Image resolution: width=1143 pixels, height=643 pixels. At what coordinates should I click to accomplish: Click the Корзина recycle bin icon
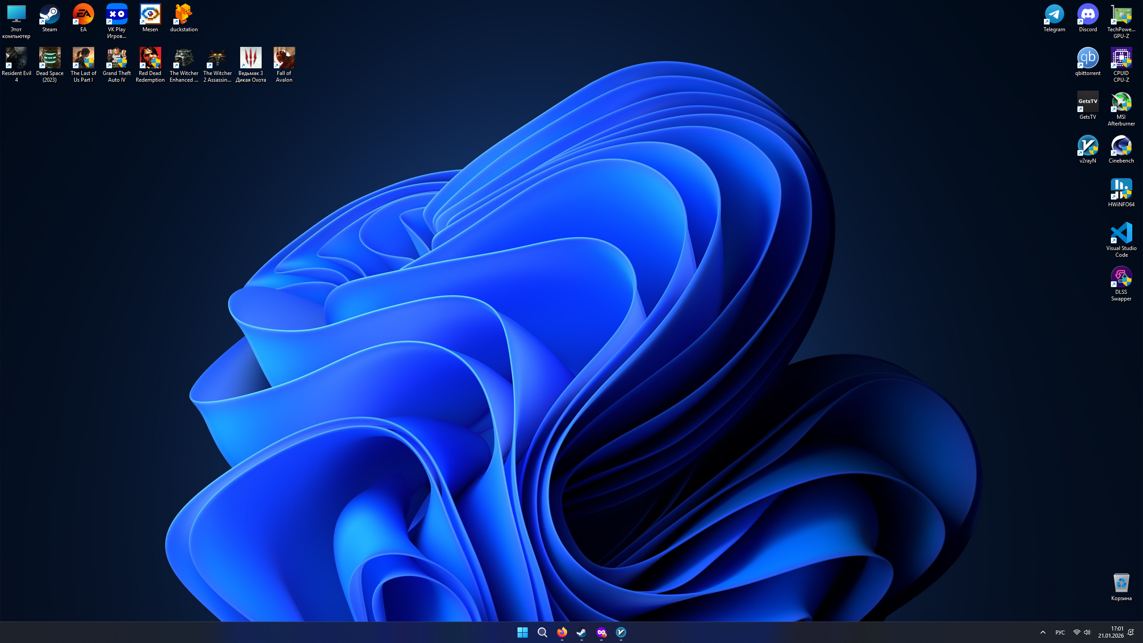point(1121,586)
